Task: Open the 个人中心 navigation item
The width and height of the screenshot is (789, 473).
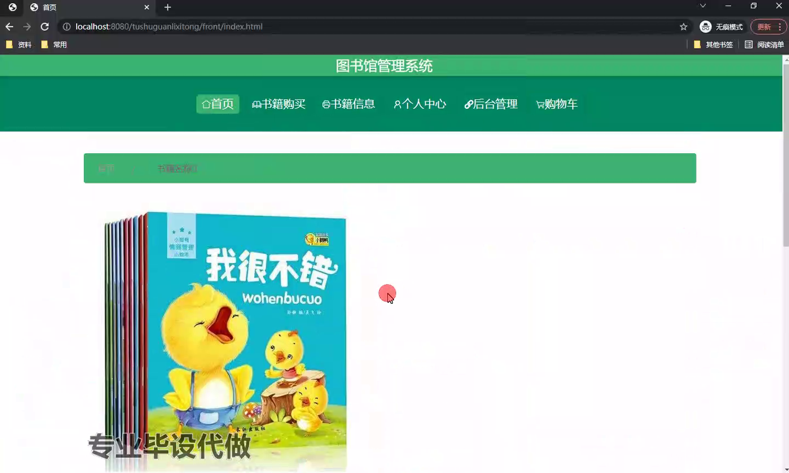Action: pyautogui.click(x=420, y=104)
